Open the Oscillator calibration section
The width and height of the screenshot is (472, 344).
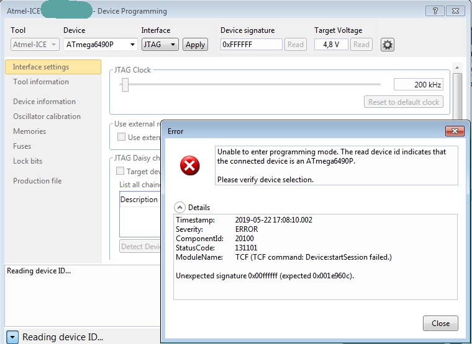point(47,117)
